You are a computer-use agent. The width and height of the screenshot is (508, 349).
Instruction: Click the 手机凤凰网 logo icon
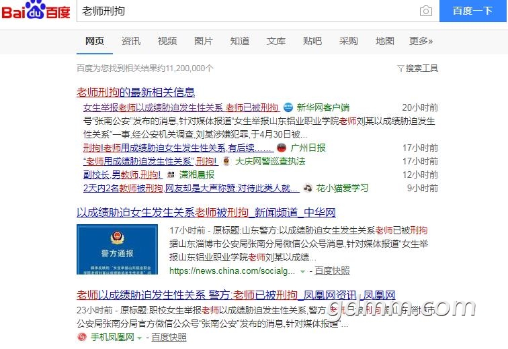point(82,337)
